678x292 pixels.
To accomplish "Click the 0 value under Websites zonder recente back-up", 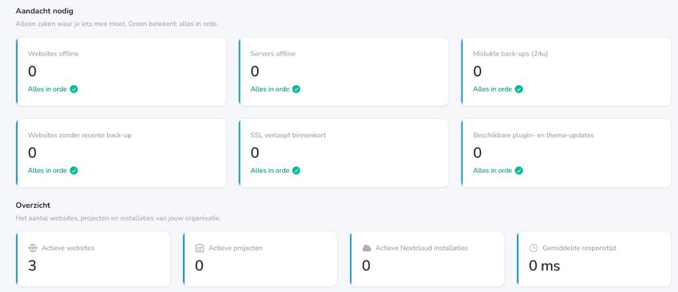I will click(x=32, y=153).
